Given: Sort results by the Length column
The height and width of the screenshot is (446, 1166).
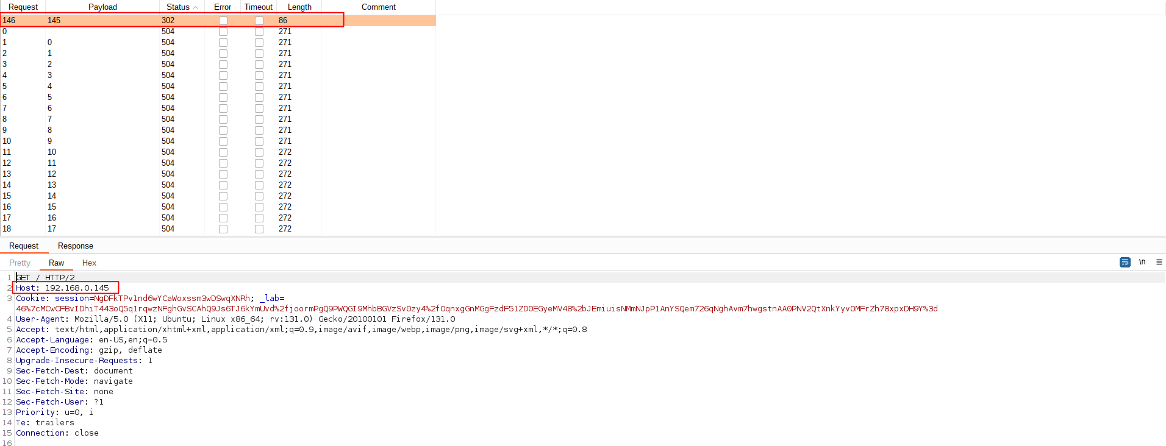Looking at the screenshot, I should (299, 7).
